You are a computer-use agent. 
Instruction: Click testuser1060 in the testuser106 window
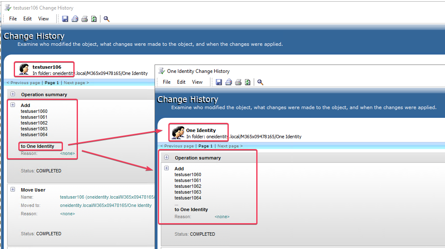[x=34, y=111]
